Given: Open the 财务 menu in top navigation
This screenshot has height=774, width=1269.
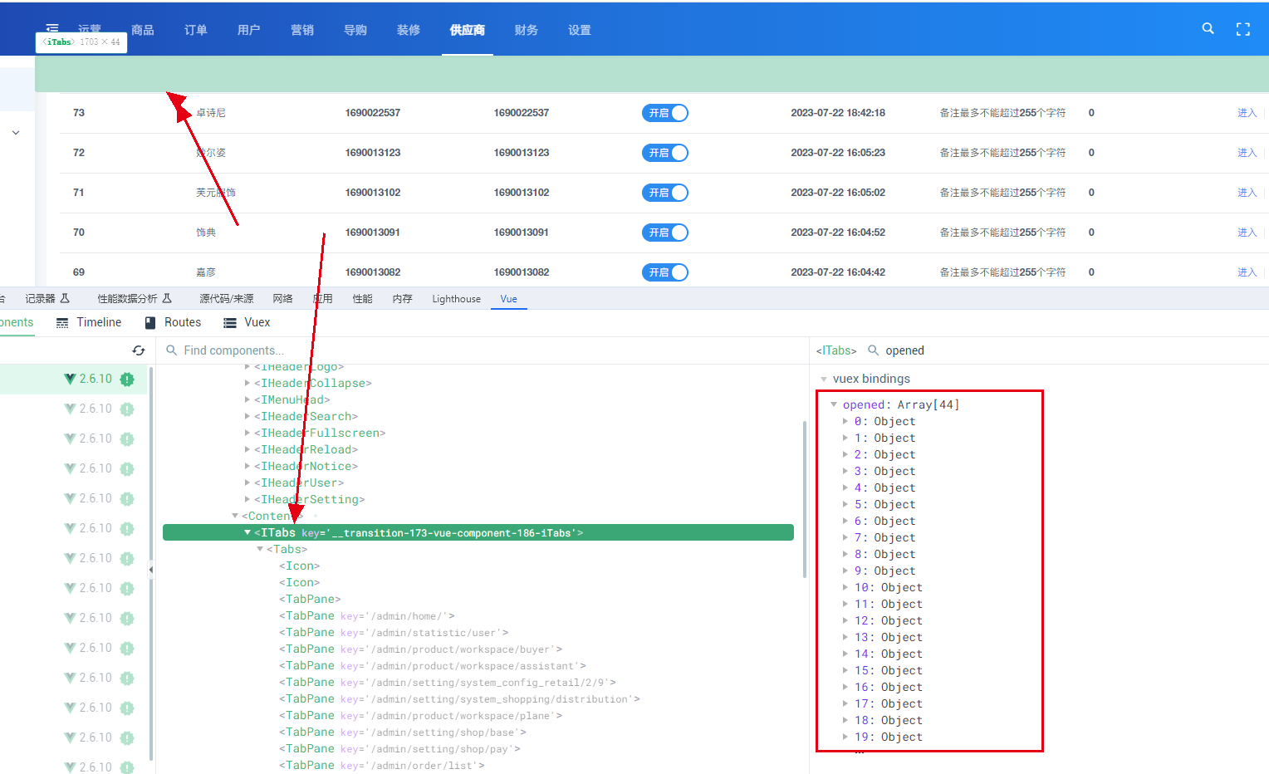Looking at the screenshot, I should 526,30.
